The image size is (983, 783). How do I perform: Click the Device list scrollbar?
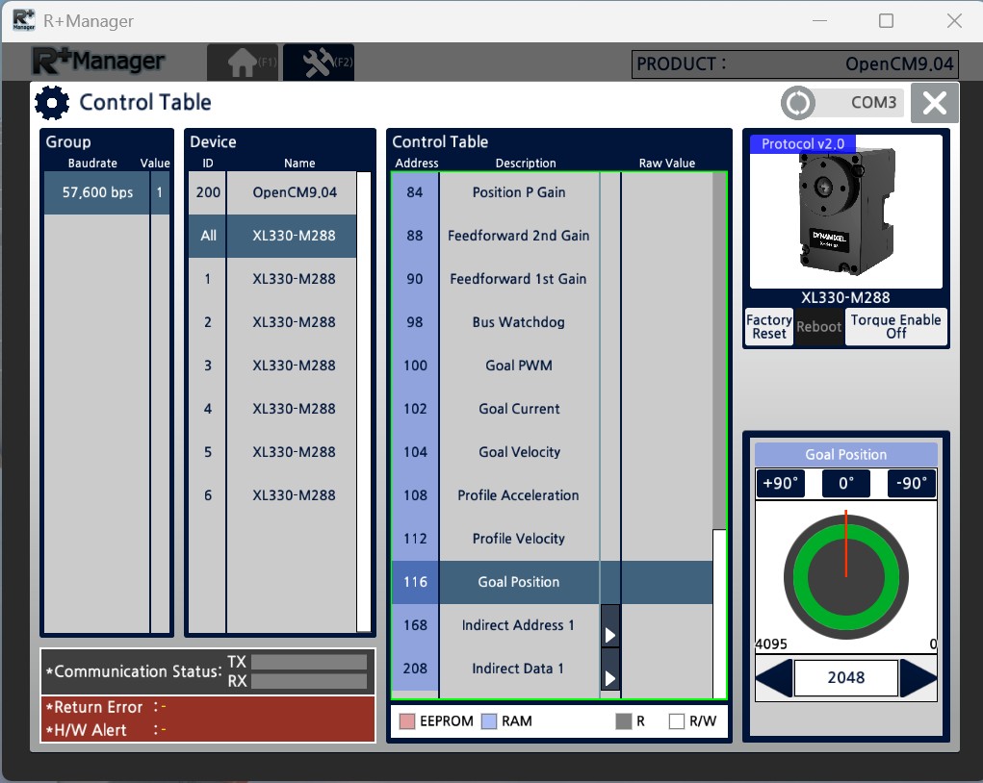click(x=364, y=401)
